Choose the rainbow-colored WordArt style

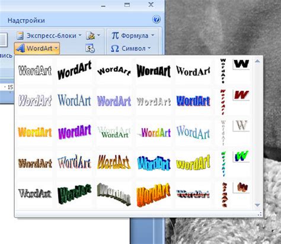coord(154,132)
